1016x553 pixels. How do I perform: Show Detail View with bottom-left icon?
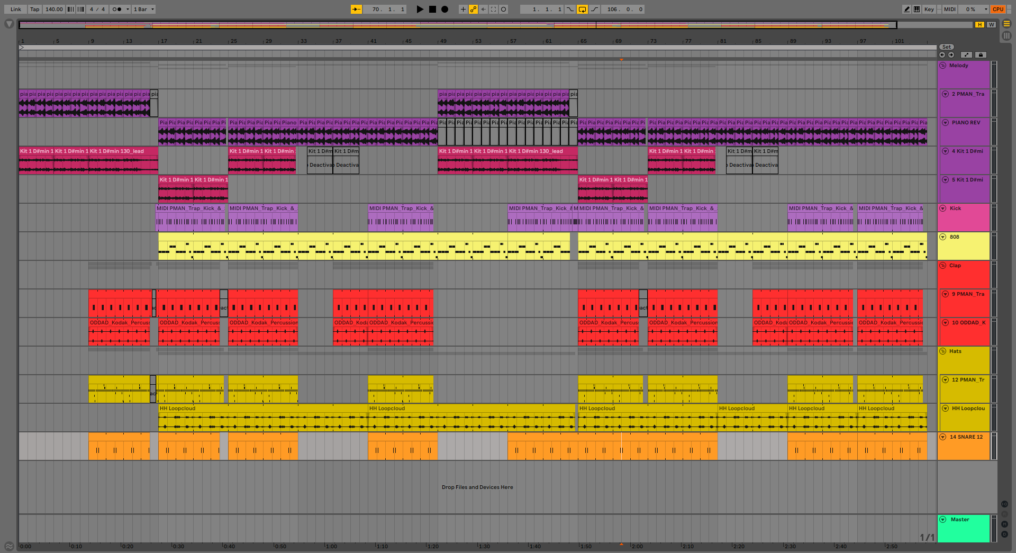(9, 546)
